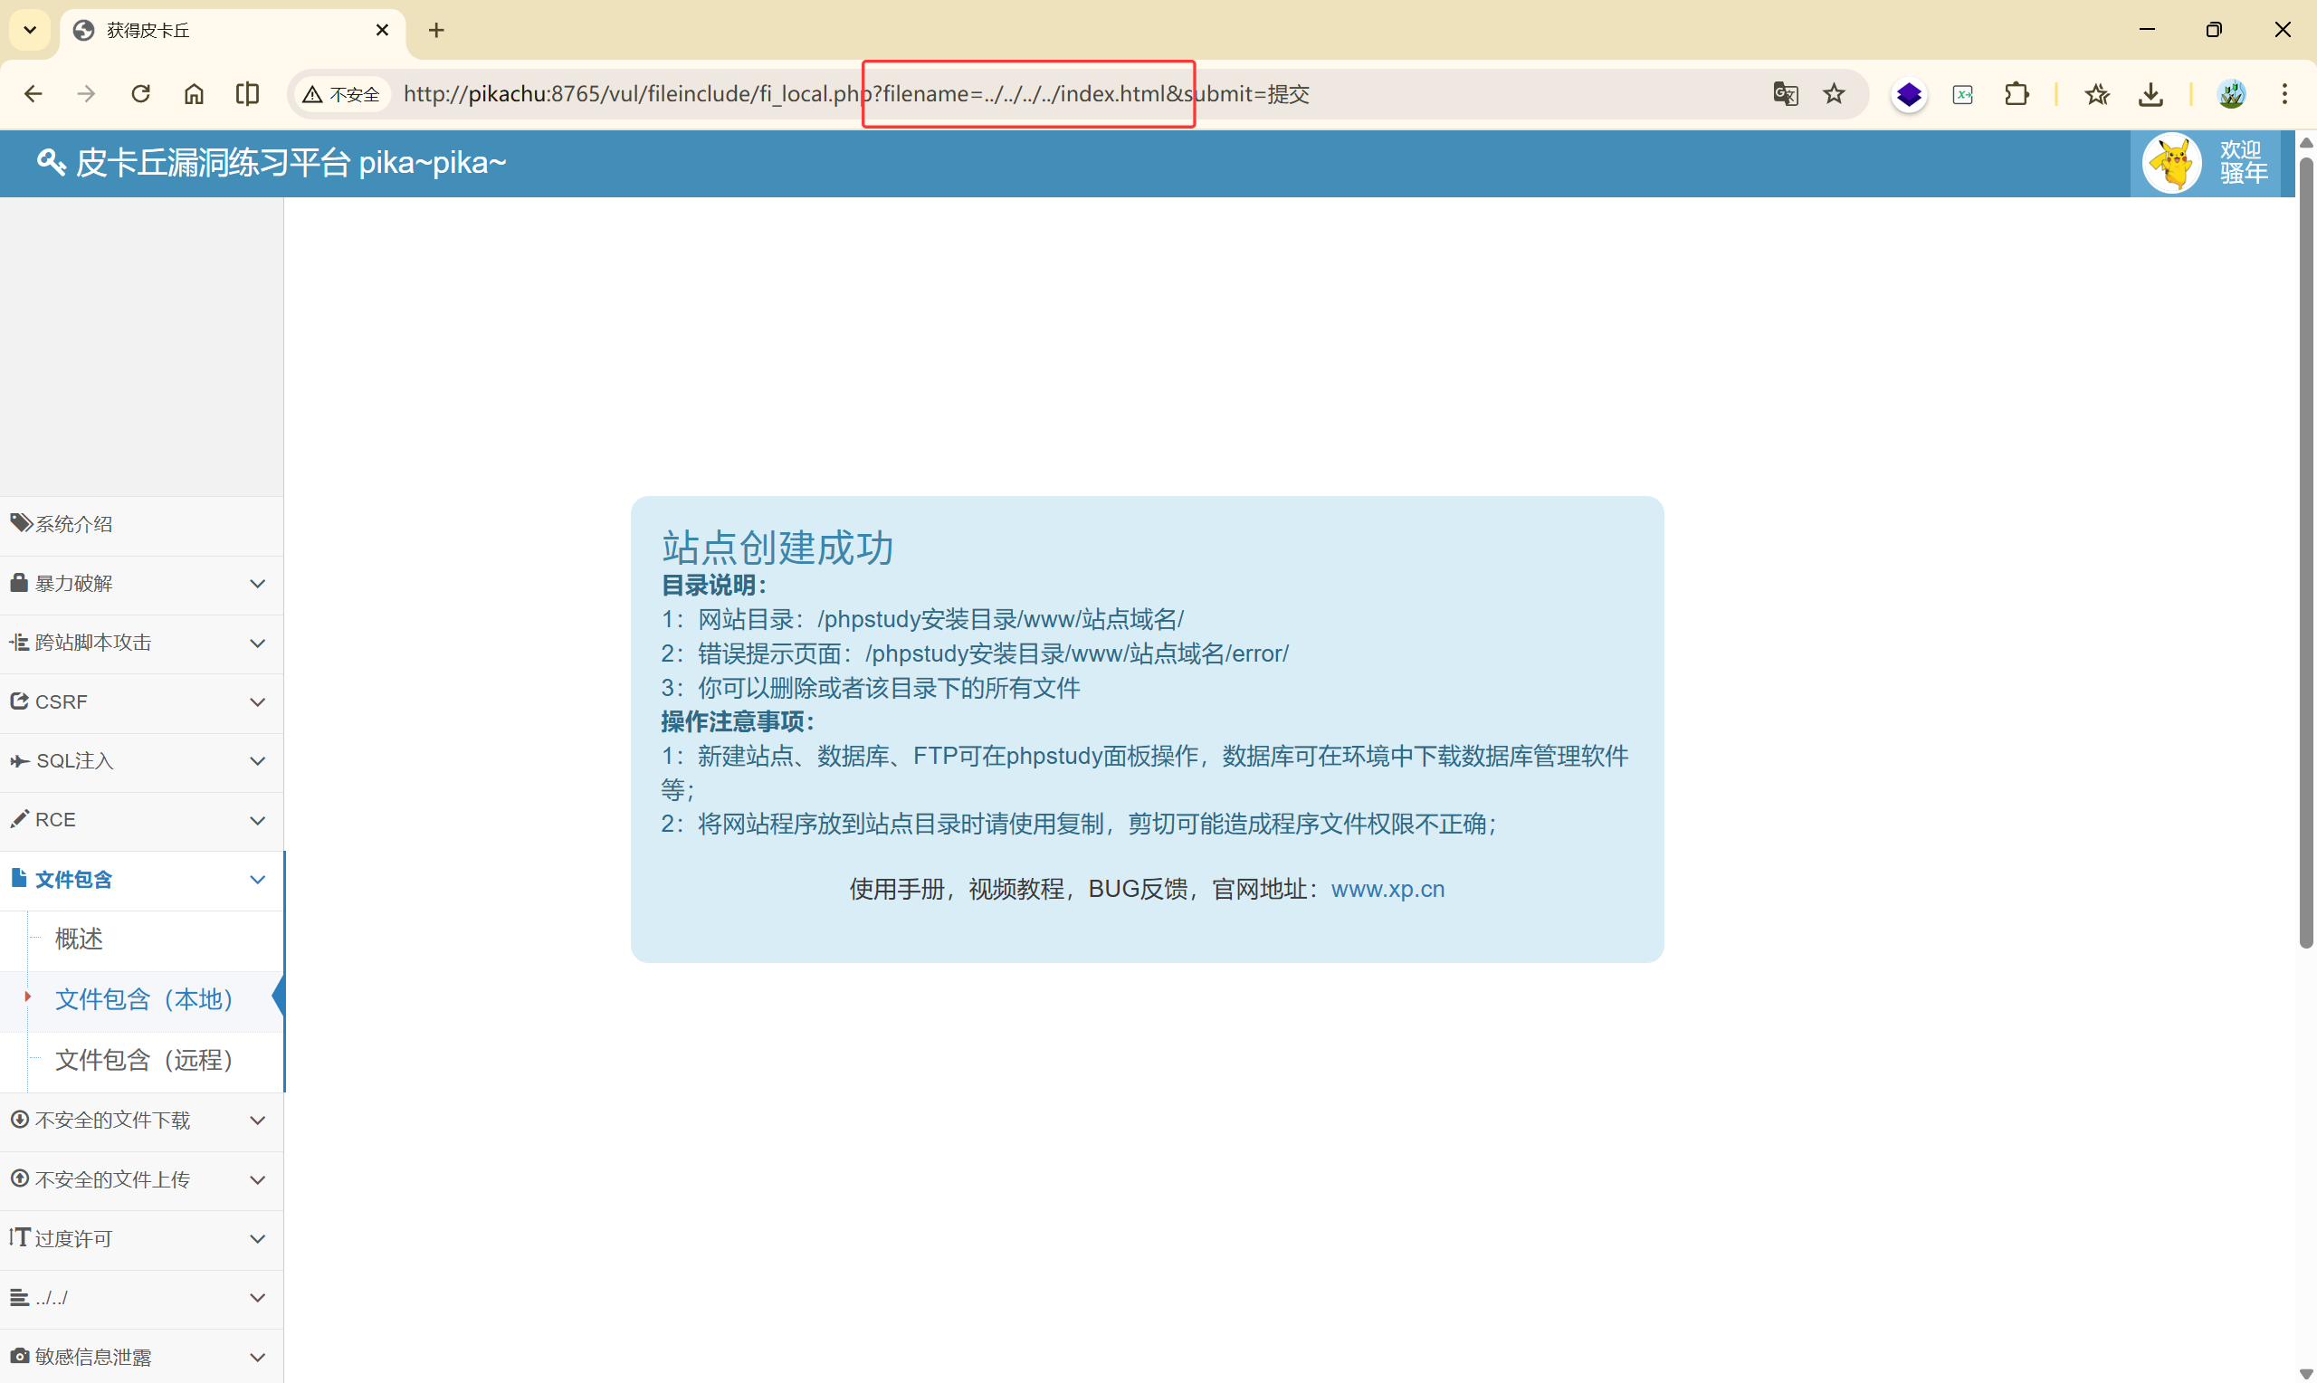The width and height of the screenshot is (2317, 1383).
Task: Expand the SQL注入 menu chevron
Action: [x=258, y=761]
